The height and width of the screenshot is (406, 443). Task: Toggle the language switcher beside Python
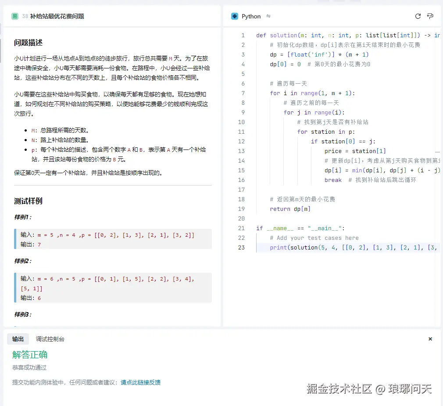(x=268, y=16)
